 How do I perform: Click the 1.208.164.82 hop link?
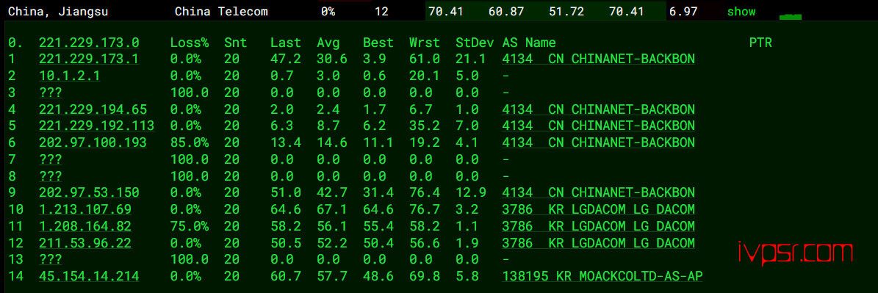click(85, 226)
